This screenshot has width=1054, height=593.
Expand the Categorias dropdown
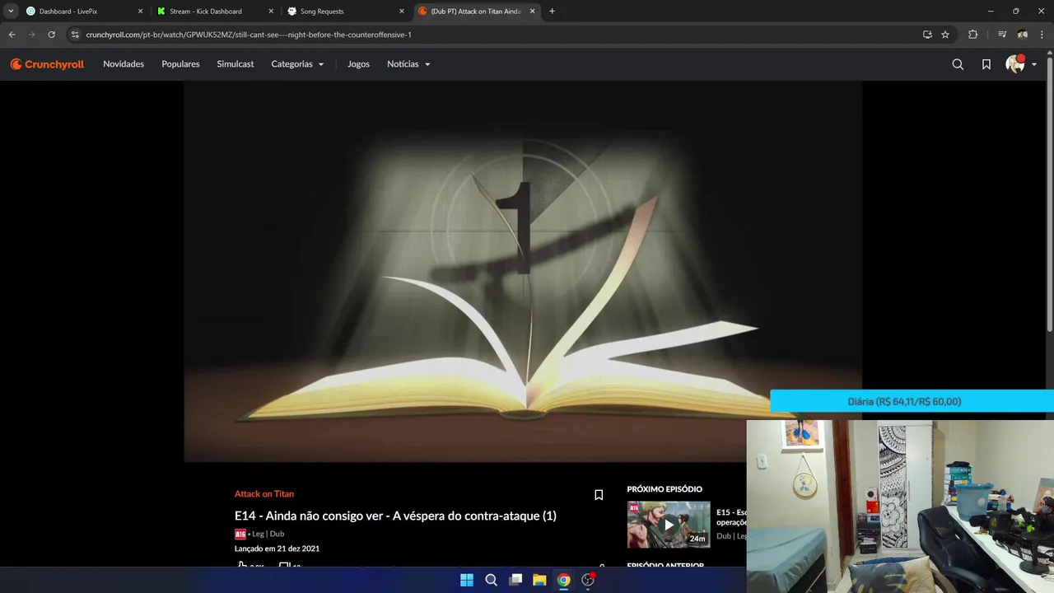coord(297,64)
